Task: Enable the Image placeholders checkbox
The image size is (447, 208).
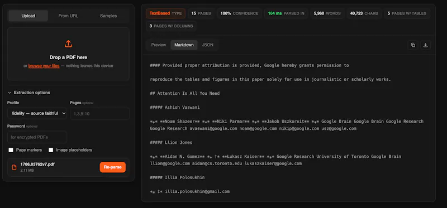Action: pos(51,150)
